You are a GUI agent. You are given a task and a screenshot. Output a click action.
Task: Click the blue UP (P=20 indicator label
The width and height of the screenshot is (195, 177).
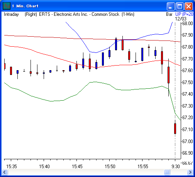tap(184, 14)
